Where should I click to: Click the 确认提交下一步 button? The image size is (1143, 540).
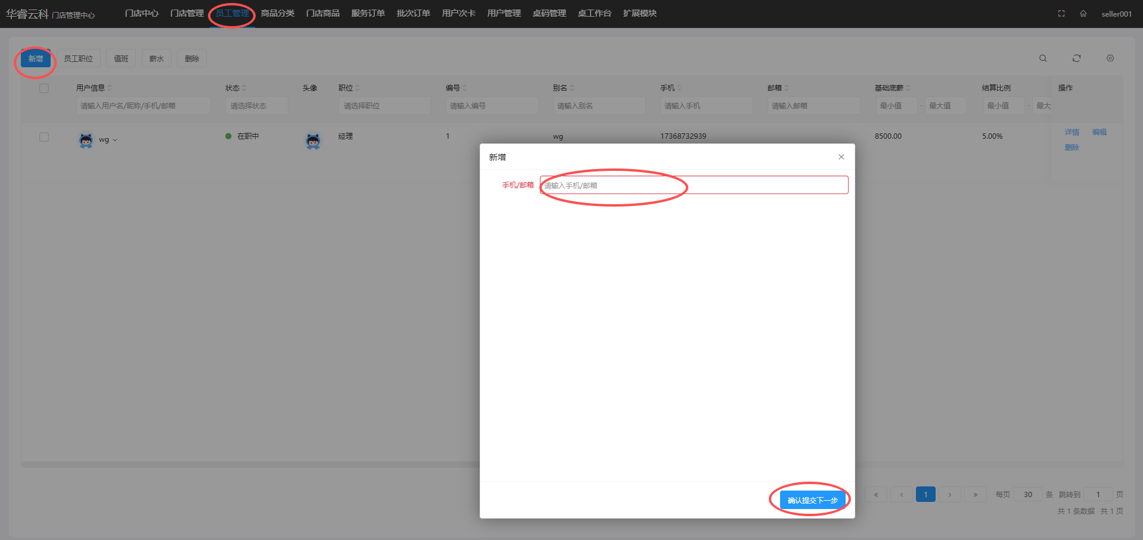812,500
